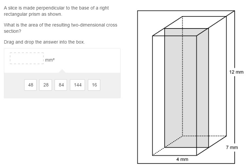The image size is (247, 167).
Task: Select the answer tile labeled 28
Action: [x=45, y=85]
